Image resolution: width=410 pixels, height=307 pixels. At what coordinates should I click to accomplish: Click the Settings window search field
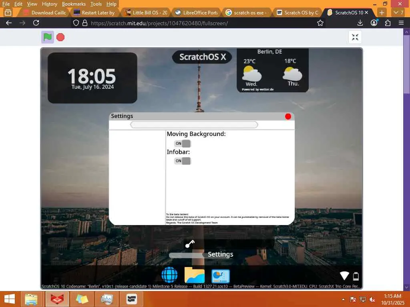[x=194, y=125]
